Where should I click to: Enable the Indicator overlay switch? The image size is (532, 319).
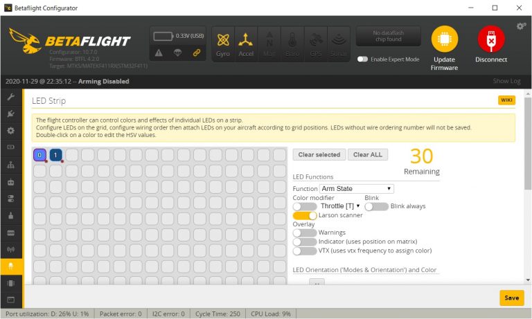click(x=304, y=242)
